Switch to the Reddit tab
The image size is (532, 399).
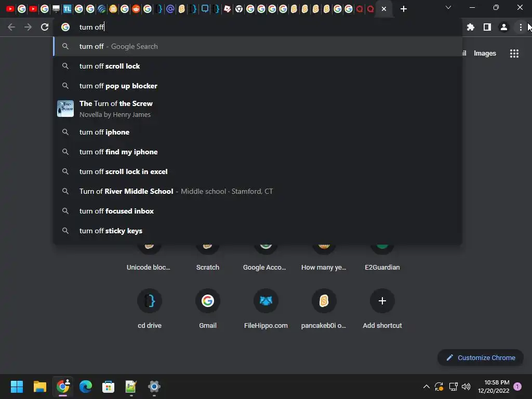tap(136, 9)
